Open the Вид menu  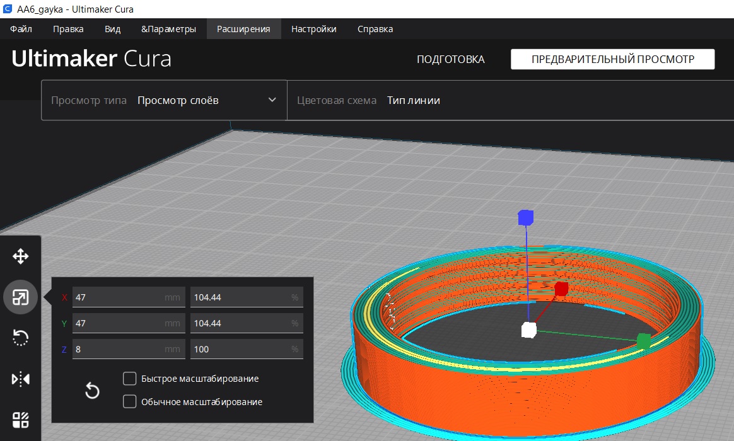pos(112,29)
